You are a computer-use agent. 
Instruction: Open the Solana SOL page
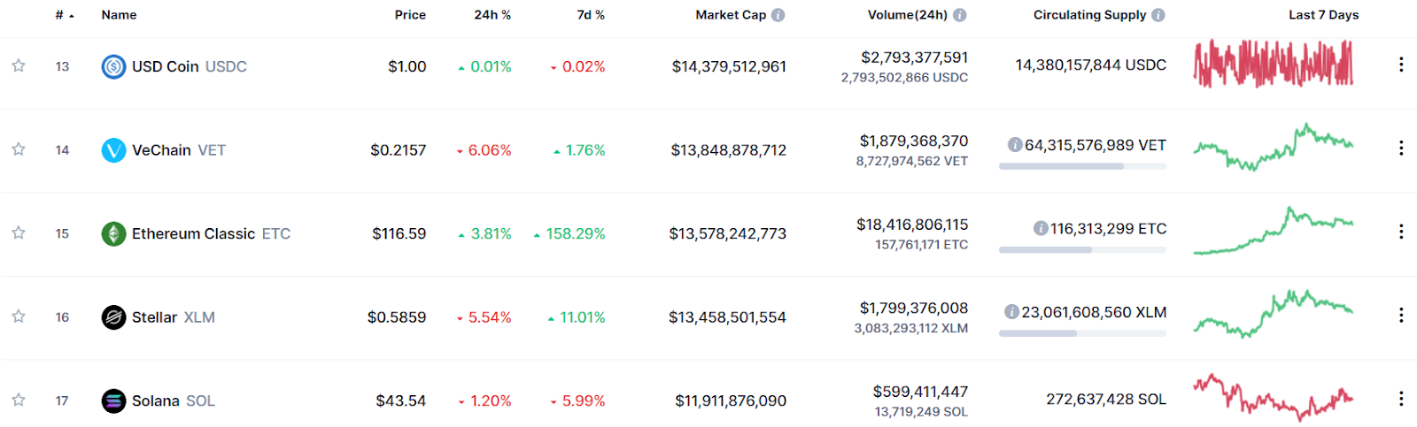tap(174, 400)
